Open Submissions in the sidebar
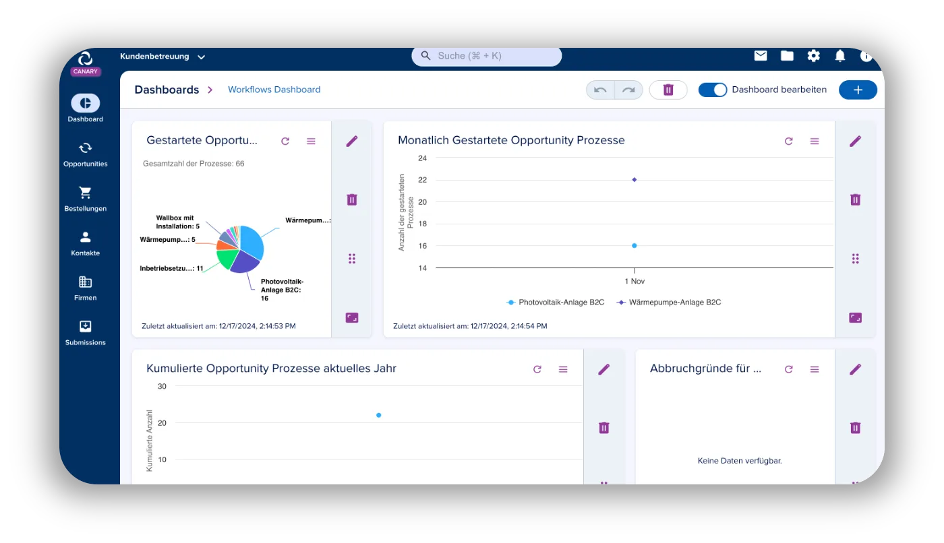Image resolution: width=944 pixels, height=543 pixels. (86, 333)
